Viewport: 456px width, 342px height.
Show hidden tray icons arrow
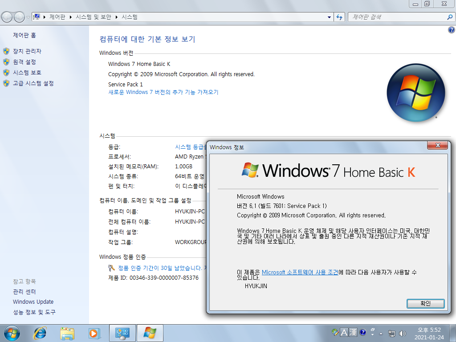tap(381, 334)
